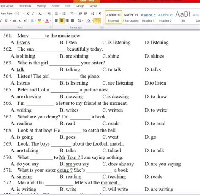Open the Paragraph dialog launcher
Image resolution: width=200 pixels, height=195 pixels.
coord(101,27)
